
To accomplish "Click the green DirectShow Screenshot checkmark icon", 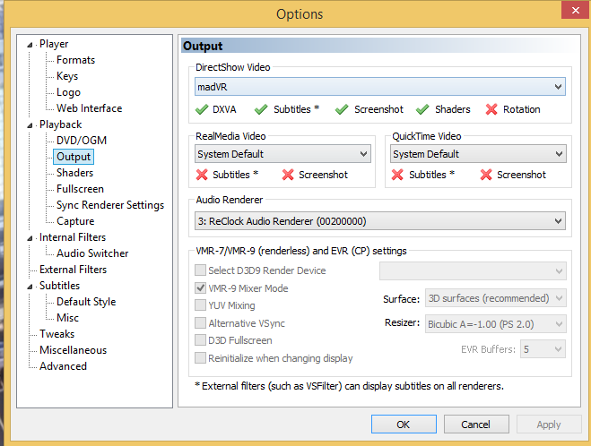I will tap(342, 109).
